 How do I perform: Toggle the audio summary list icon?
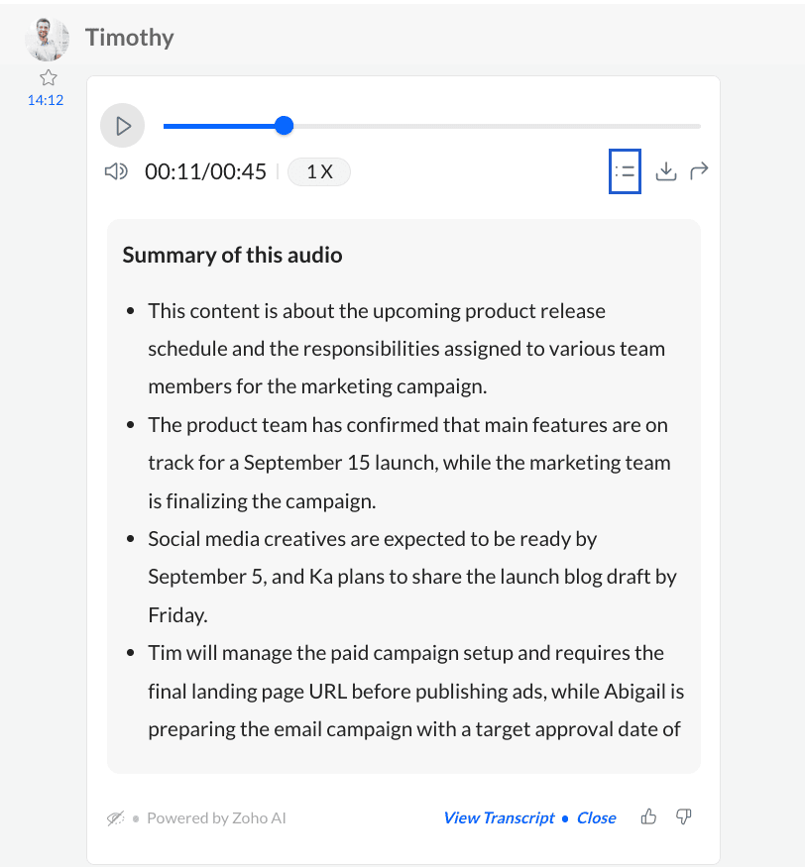click(x=625, y=171)
